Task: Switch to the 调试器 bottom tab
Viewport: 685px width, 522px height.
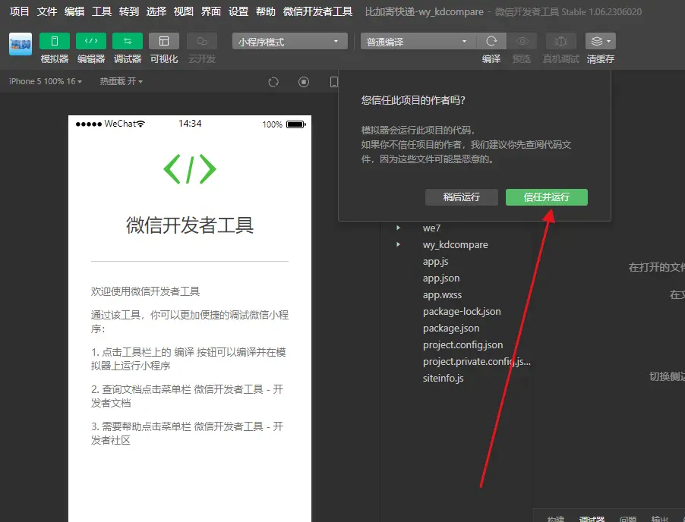Action: click(592, 518)
